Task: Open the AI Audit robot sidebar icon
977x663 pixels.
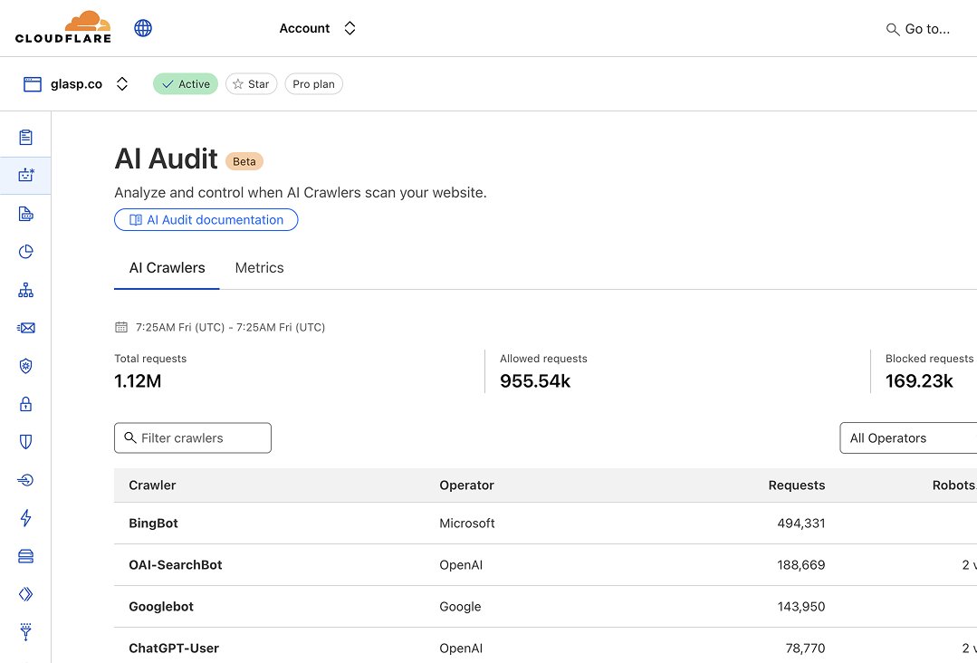Action: [25, 175]
